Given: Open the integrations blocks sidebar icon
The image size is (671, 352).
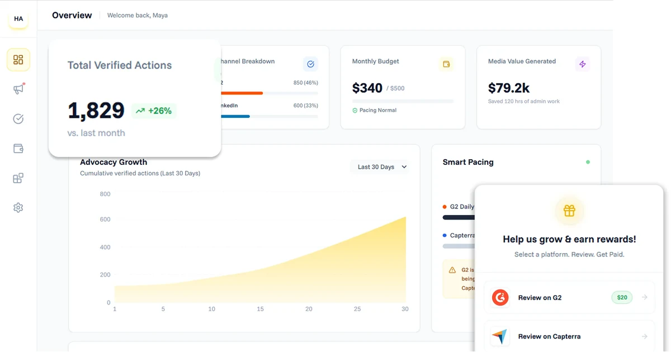Looking at the screenshot, I should 18,178.
